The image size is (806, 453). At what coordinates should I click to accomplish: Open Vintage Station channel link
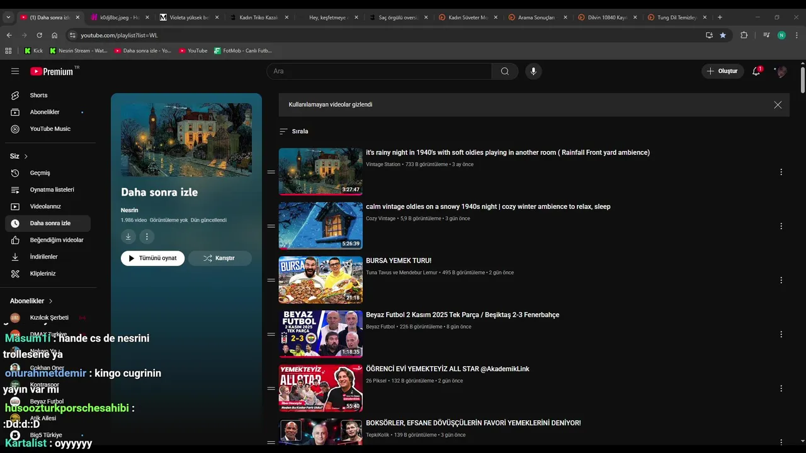coord(383,164)
